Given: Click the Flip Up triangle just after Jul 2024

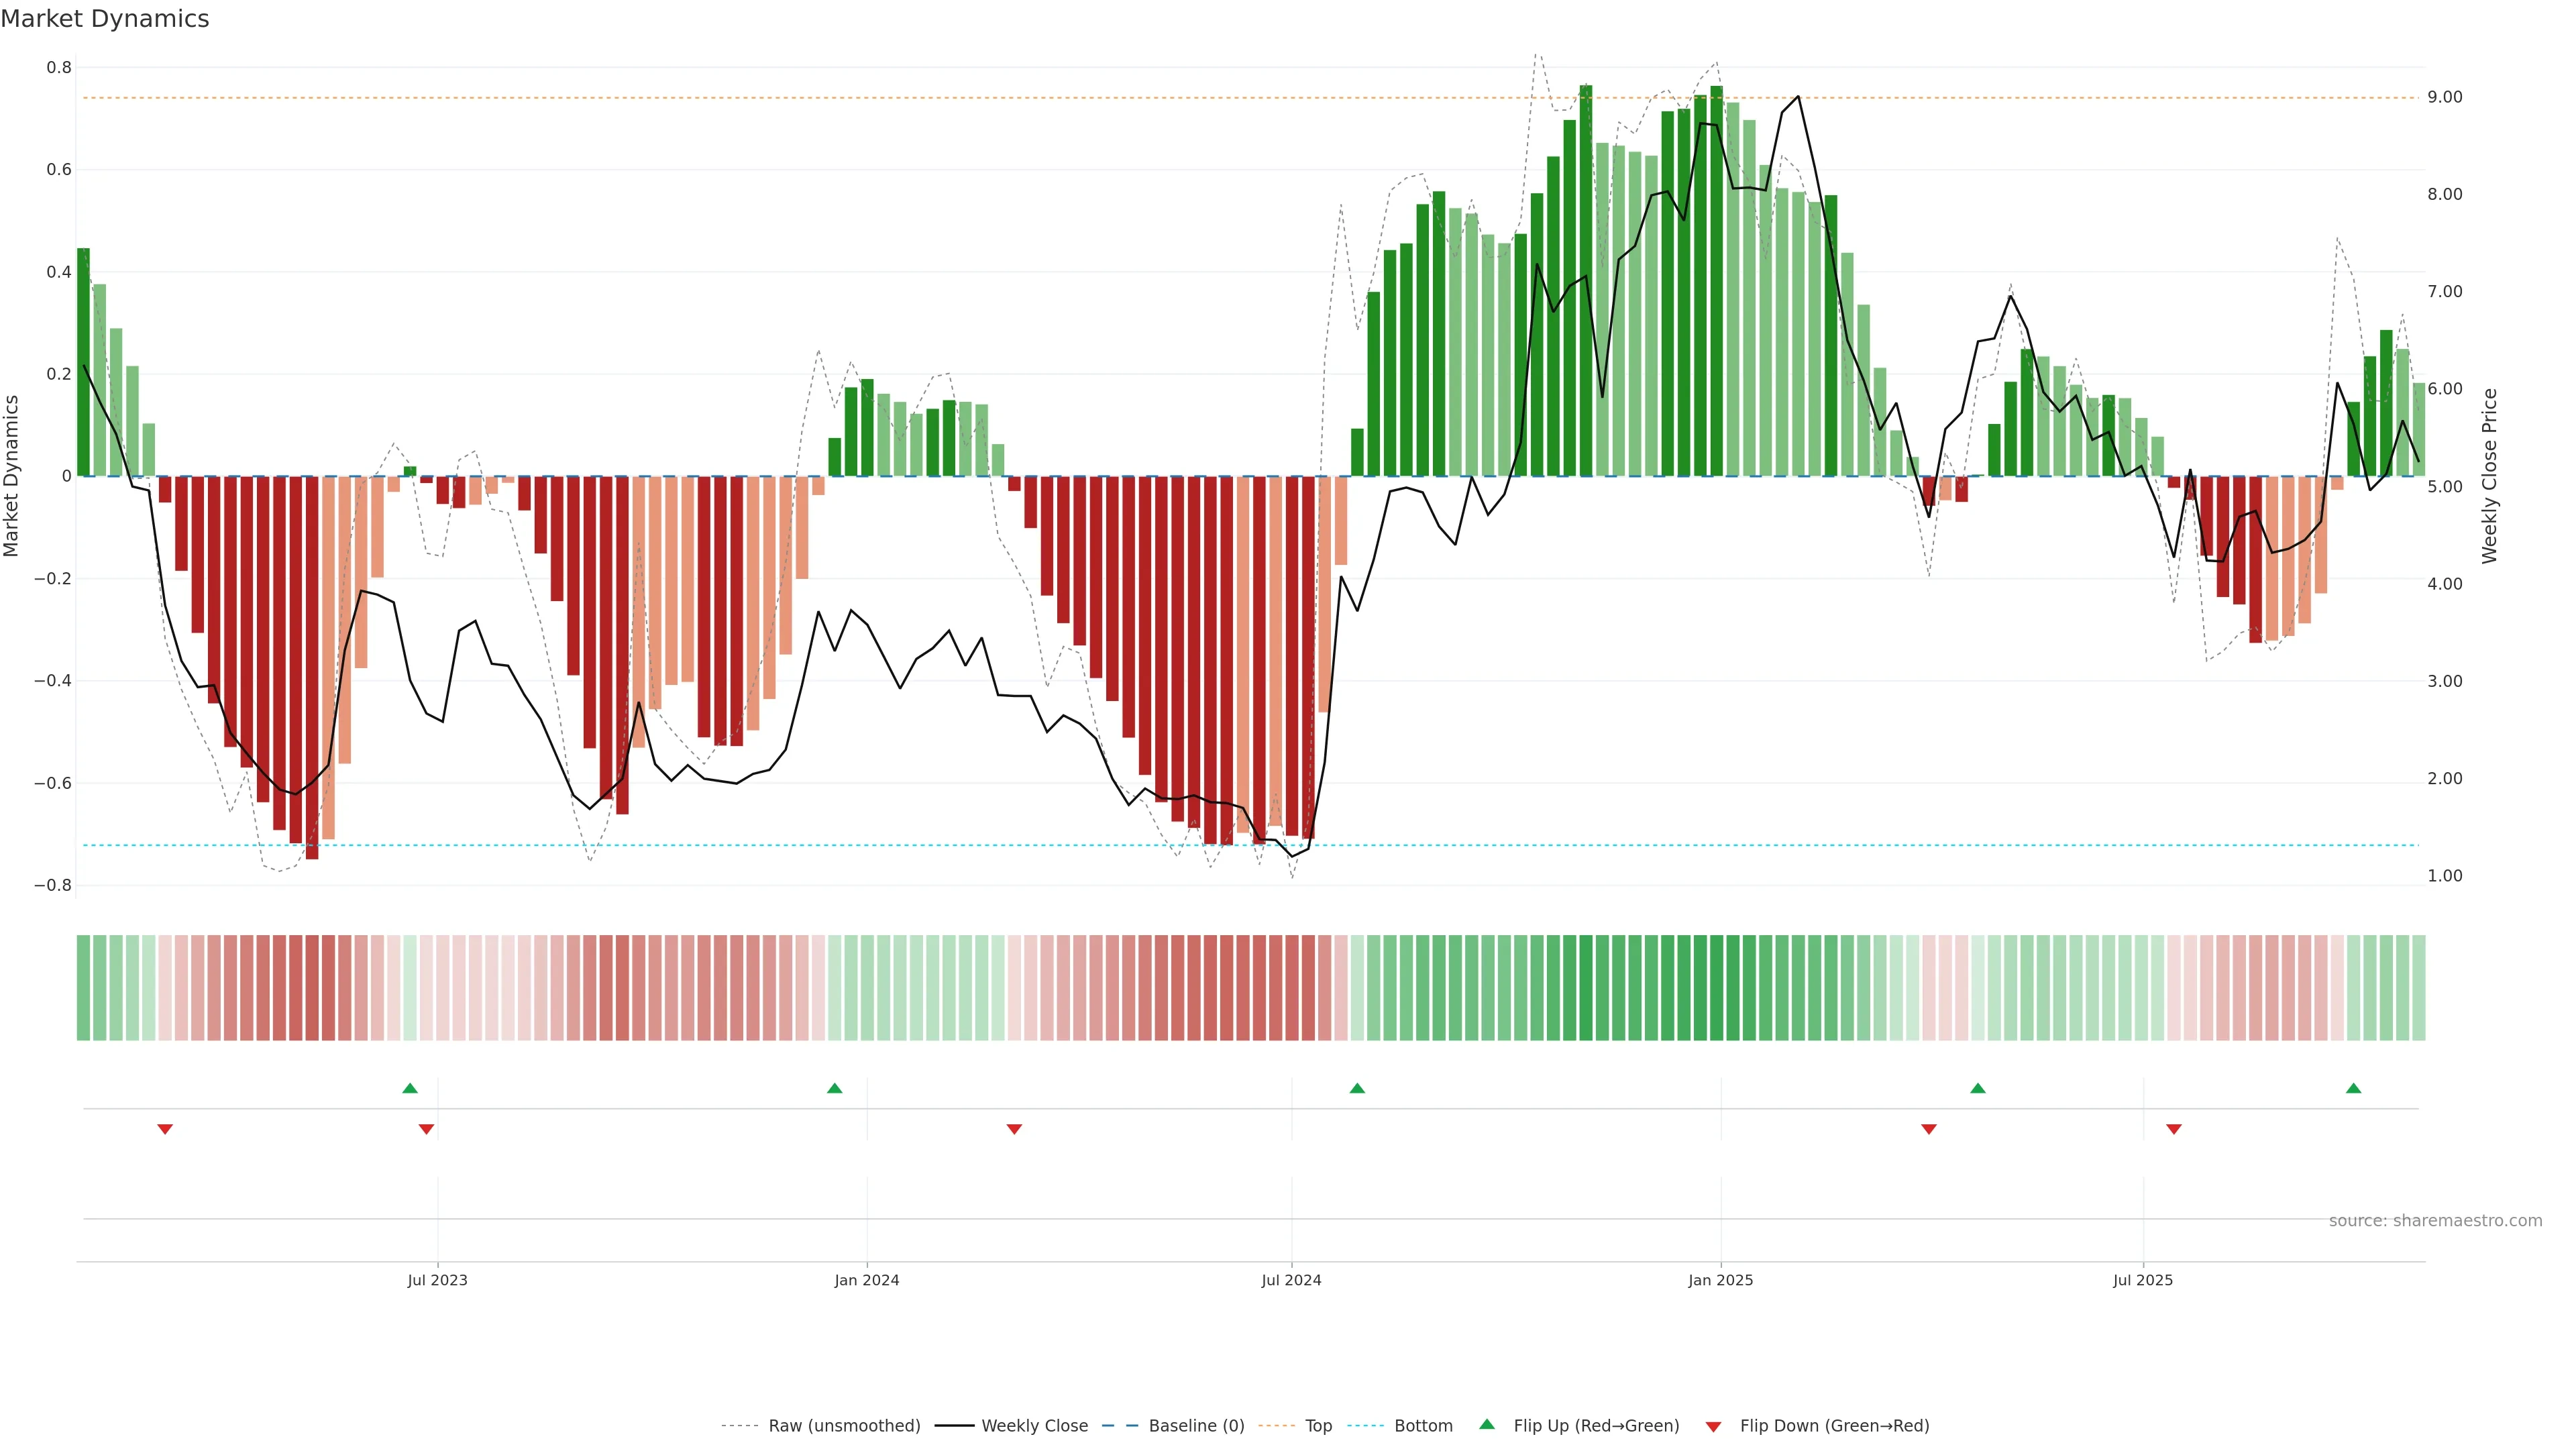Looking at the screenshot, I should click(x=1357, y=1088).
